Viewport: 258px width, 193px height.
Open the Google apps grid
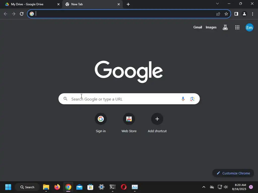tap(237, 27)
